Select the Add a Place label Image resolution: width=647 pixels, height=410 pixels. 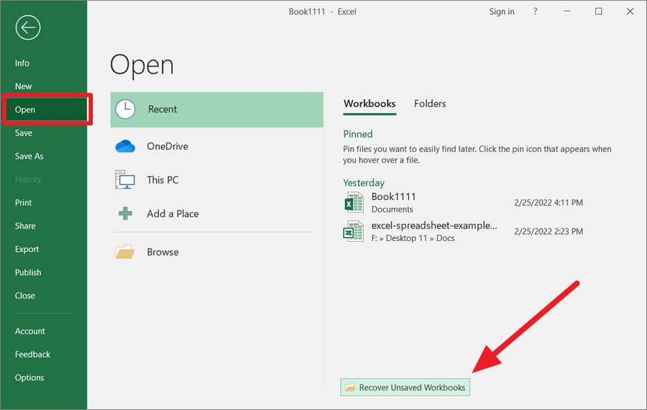[173, 214]
